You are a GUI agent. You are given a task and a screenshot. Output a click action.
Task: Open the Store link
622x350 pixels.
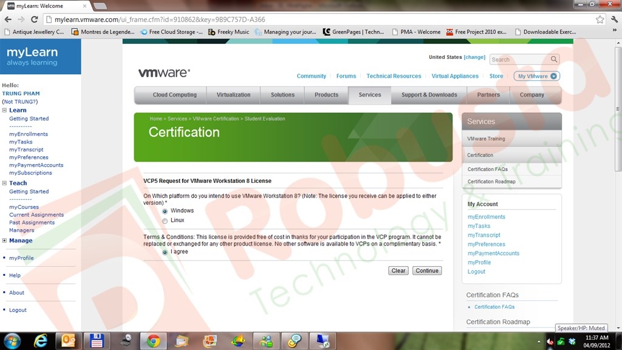tap(496, 76)
